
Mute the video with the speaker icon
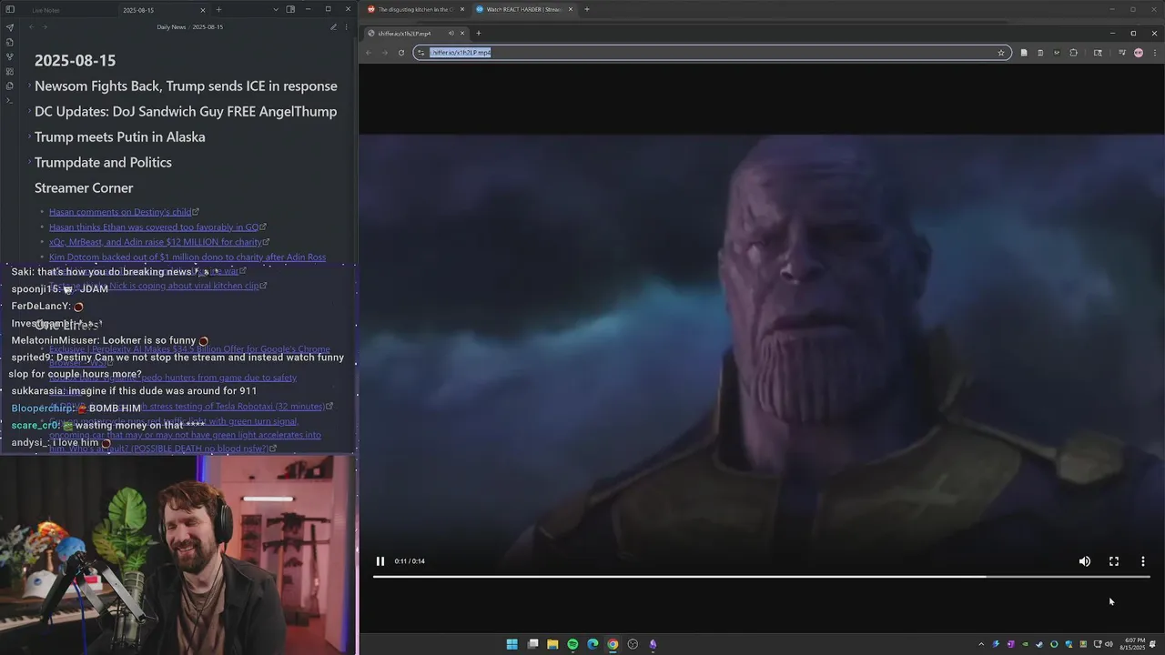[1085, 561]
